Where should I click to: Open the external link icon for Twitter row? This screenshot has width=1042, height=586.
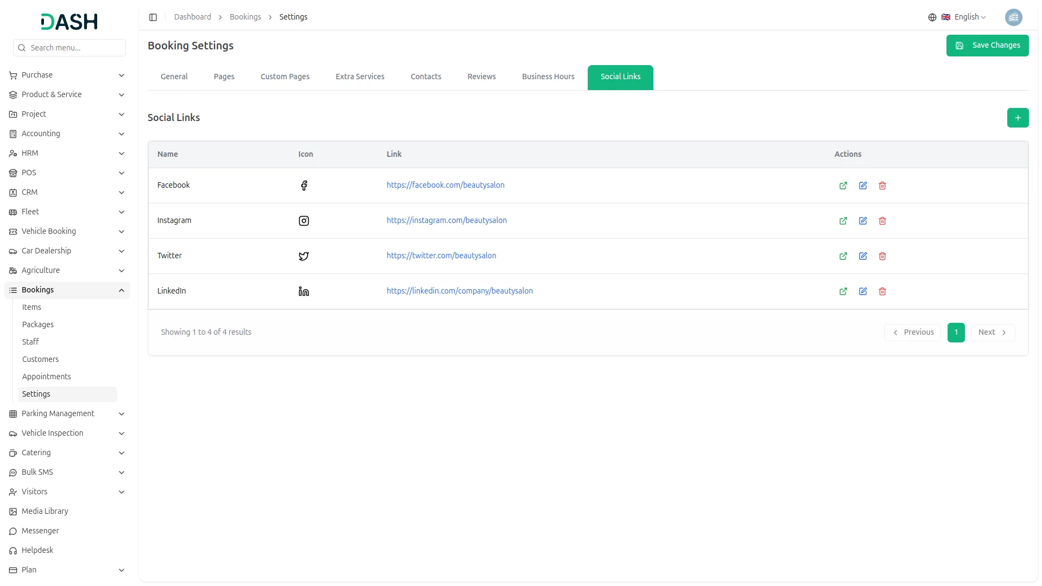pos(843,256)
